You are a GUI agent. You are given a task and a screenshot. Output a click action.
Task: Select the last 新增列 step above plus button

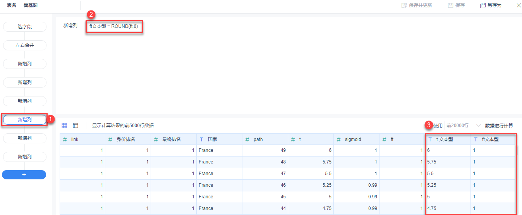[25, 157]
